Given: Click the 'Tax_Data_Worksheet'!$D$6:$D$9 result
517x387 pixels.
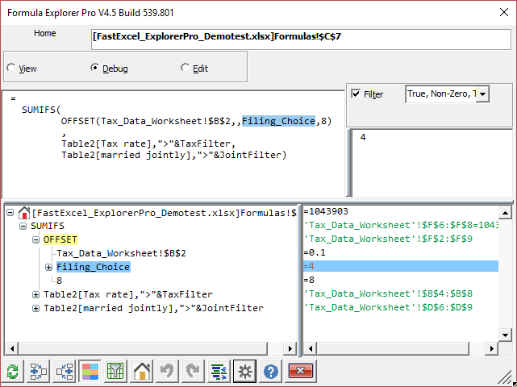Looking at the screenshot, I should coord(388,307).
